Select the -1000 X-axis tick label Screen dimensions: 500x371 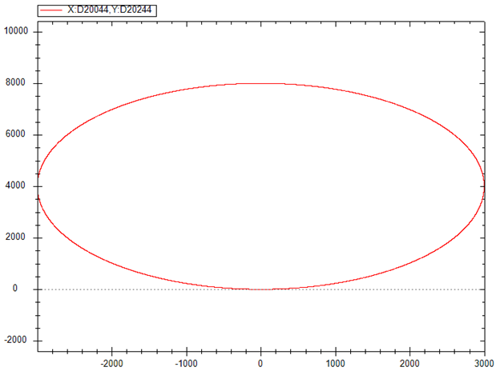pyautogui.click(x=186, y=362)
